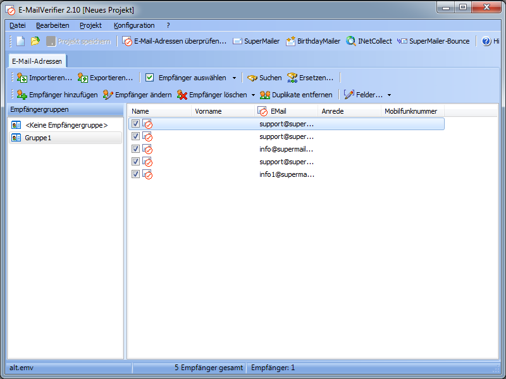Expand the Empfänger löschen dropdown

[253, 94]
